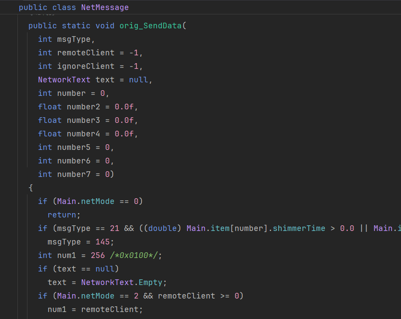The width and height of the screenshot is (401, 319).
Task: Click the 'void' return type keyword
Action: 105,26
